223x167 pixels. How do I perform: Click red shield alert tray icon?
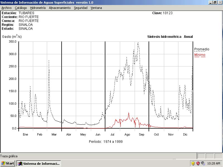[198, 163]
